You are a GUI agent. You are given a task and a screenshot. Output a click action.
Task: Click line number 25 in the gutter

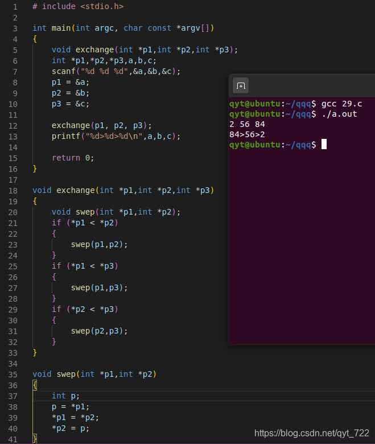click(13, 266)
